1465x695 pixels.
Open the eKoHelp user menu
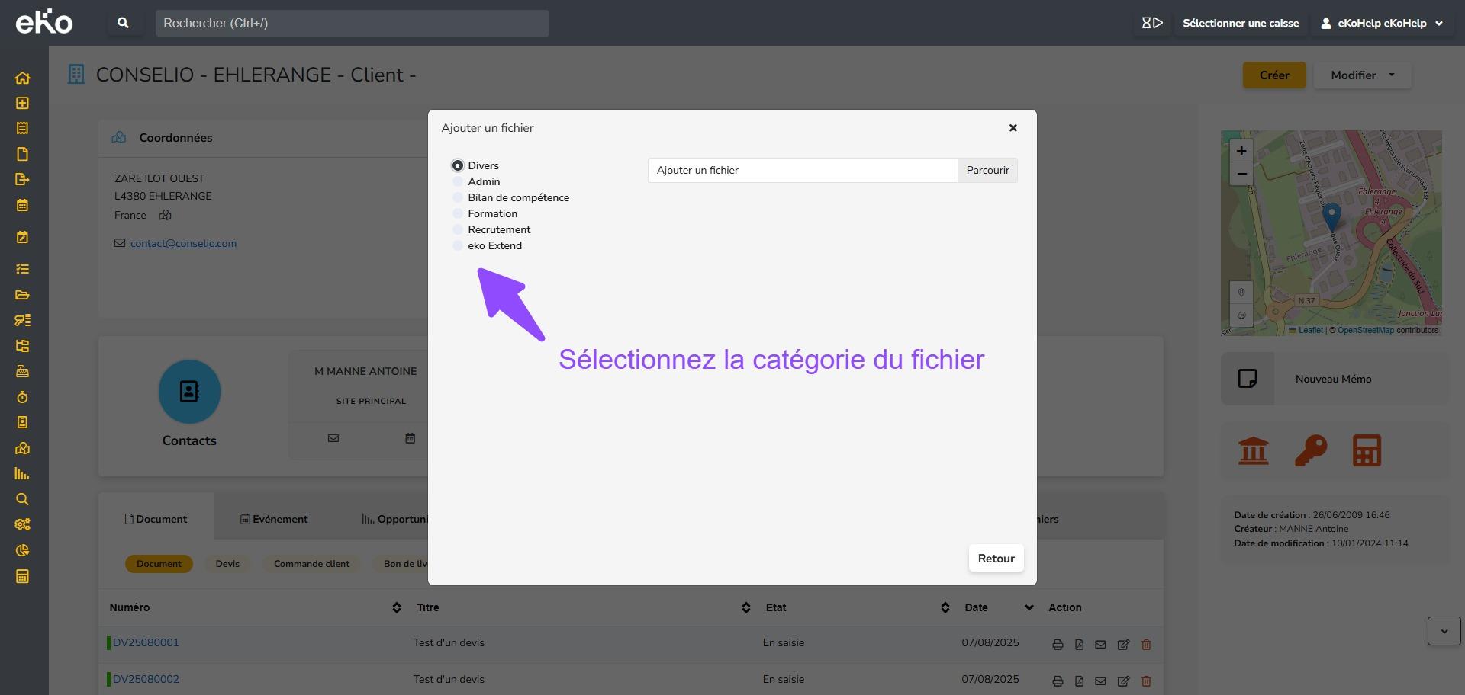[x=1382, y=23]
